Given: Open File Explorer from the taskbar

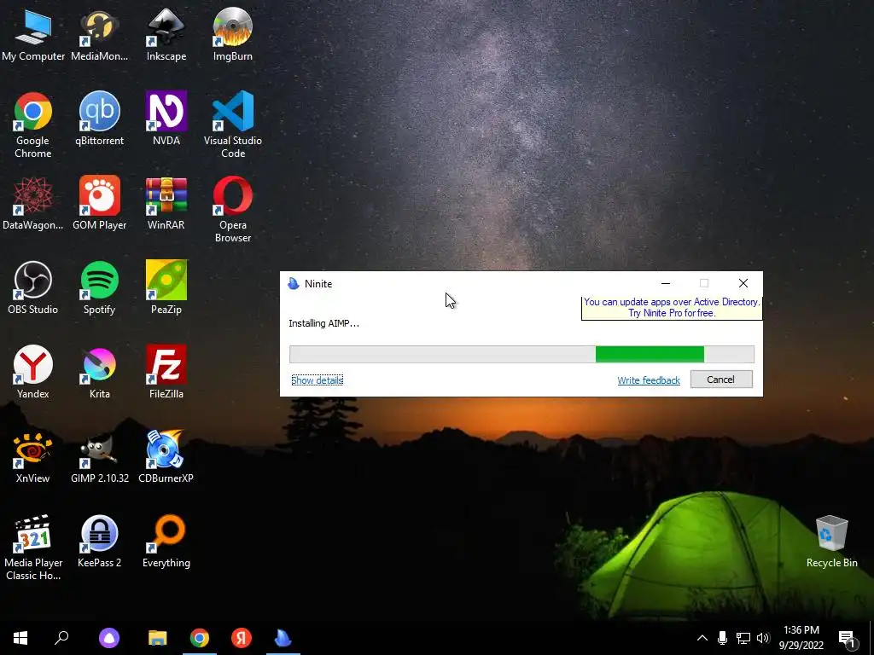Looking at the screenshot, I should tap(158, 638).
